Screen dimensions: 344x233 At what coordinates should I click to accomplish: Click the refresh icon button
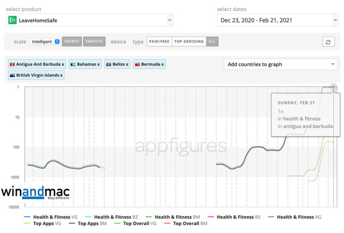pyautogui.click(x=328, y=42)
